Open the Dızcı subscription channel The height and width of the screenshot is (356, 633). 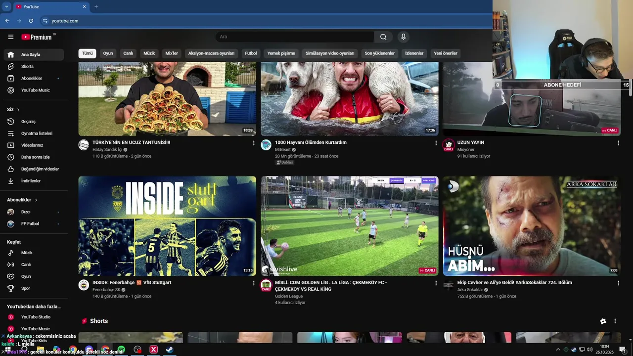coord(34,212)
